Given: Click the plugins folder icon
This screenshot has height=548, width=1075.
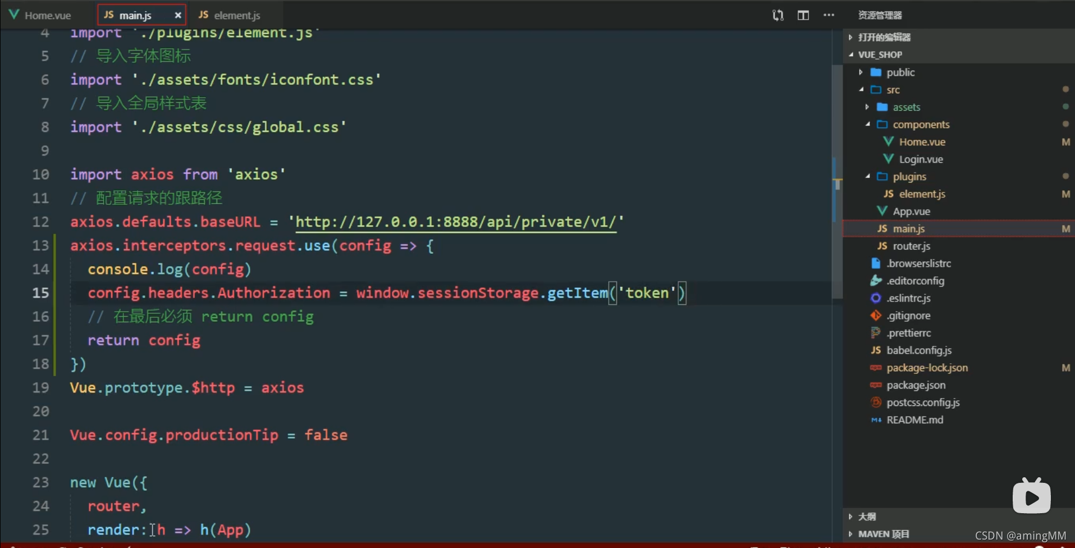Looking at the screenshot, I should coord(882,176).
